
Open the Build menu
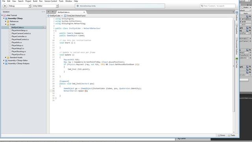[35, 1]
